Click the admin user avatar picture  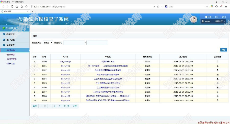pos(194,19)
